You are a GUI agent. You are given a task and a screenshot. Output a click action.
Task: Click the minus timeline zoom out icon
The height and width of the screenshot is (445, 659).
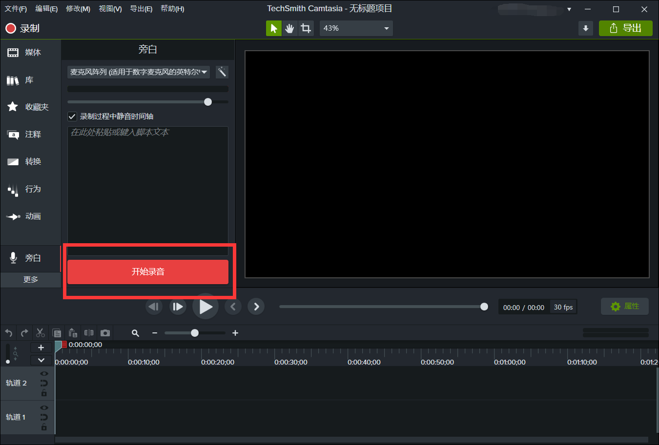pos(155,333)
